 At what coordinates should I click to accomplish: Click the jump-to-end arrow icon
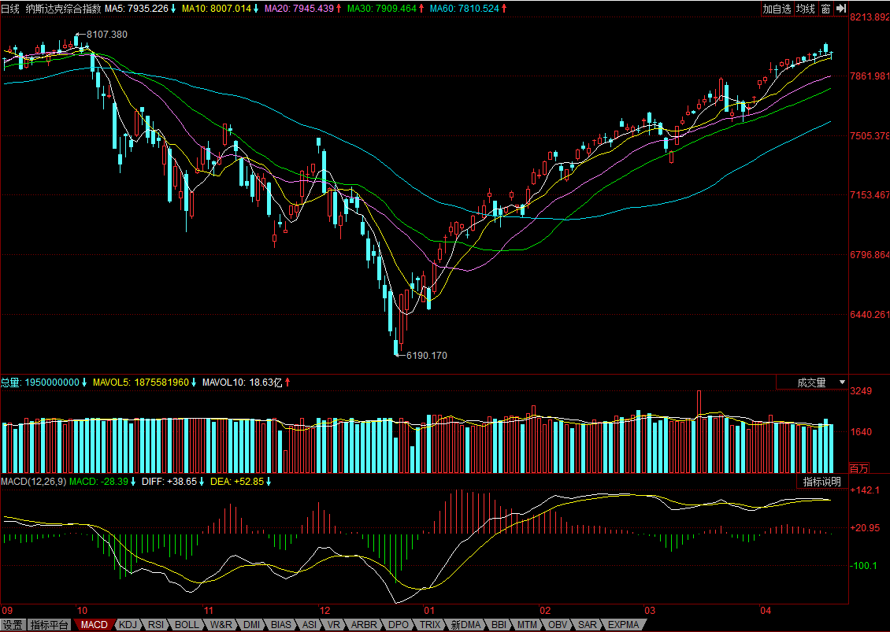coord(841,9)
